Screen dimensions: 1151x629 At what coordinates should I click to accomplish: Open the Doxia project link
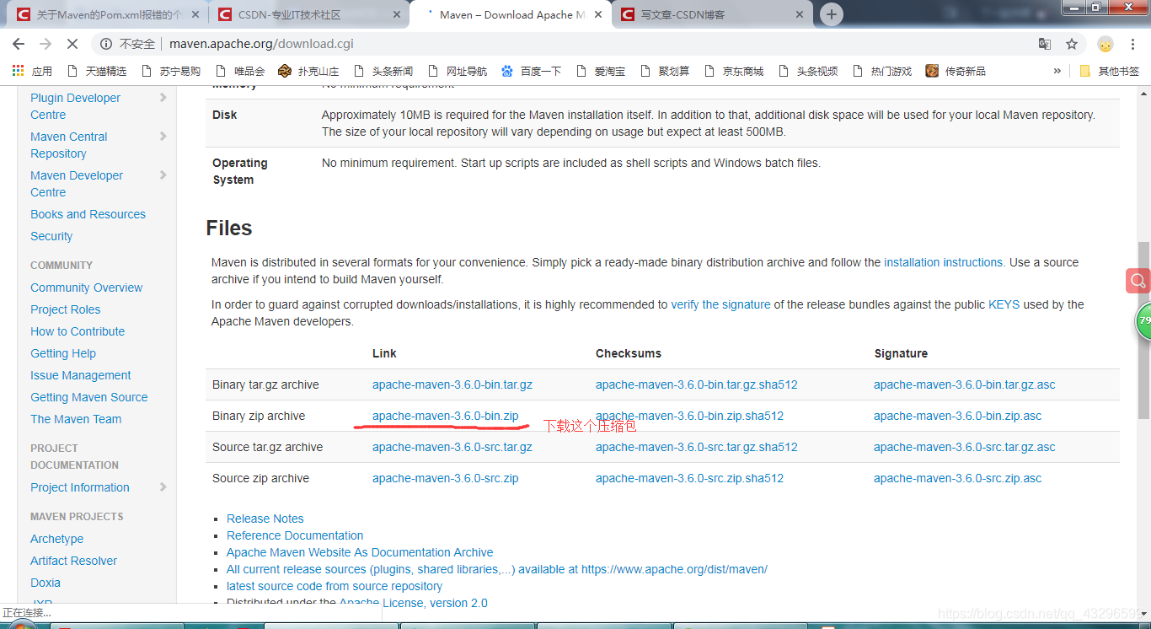46,583
